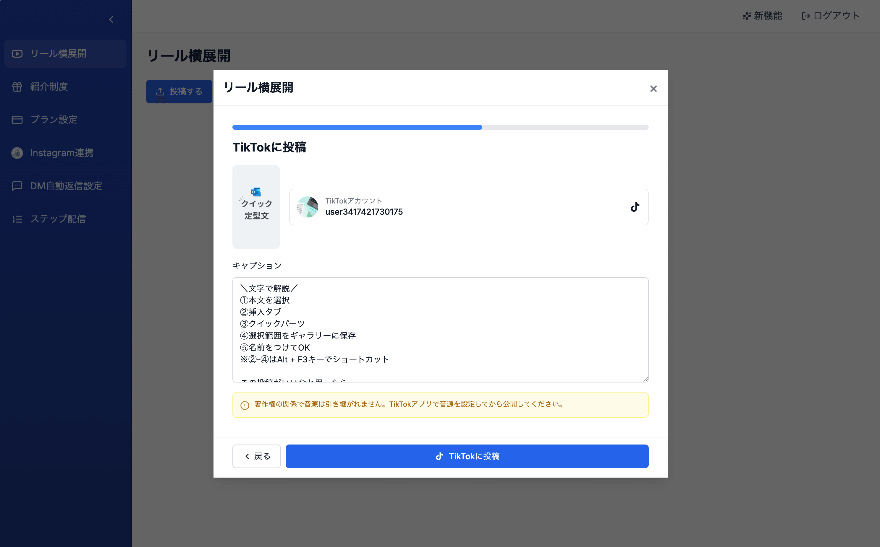Click the TikTok logo in account card
Screen dimensions: 880x547
pyautogui.click(x=635, y=207)
